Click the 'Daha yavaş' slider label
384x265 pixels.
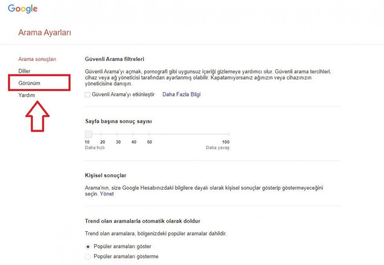tap(218, 148)
